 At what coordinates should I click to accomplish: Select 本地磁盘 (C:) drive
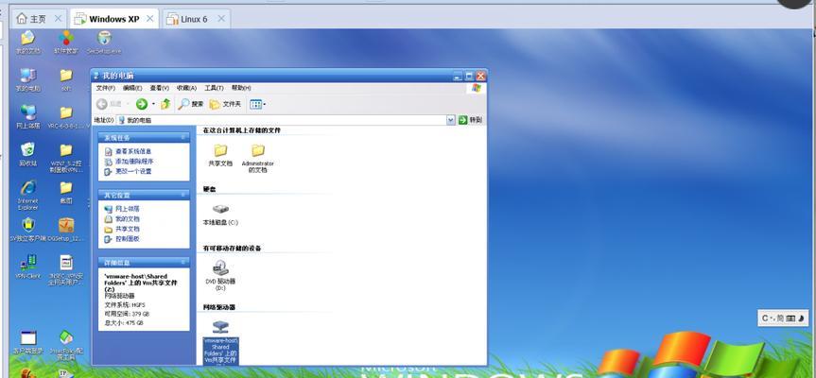point(220,215)
